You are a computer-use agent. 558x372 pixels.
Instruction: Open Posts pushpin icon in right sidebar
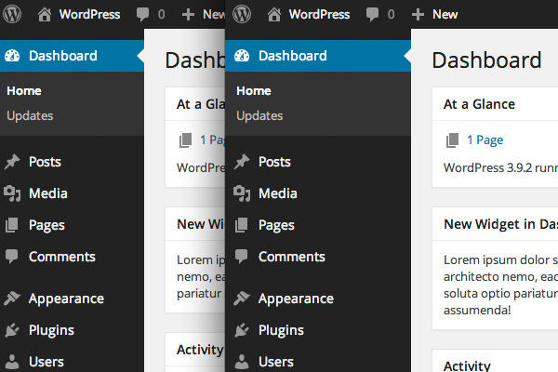point(242,162)
